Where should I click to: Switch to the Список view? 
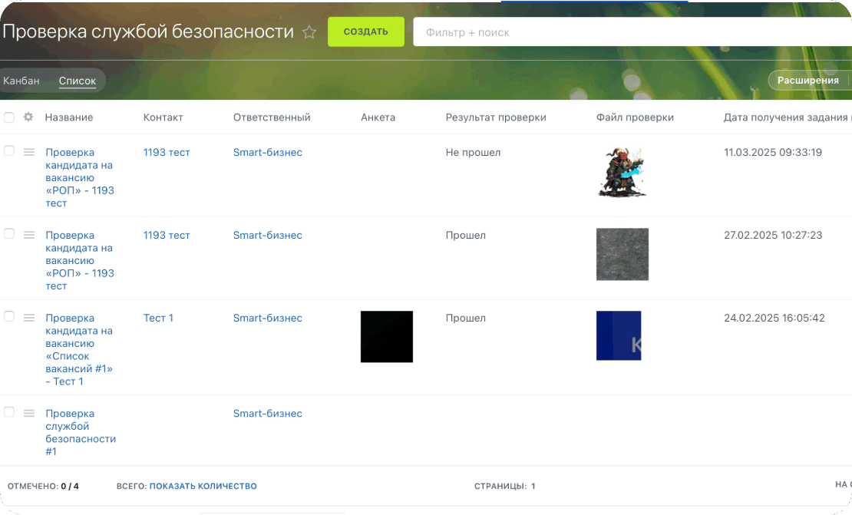[78, 81]
